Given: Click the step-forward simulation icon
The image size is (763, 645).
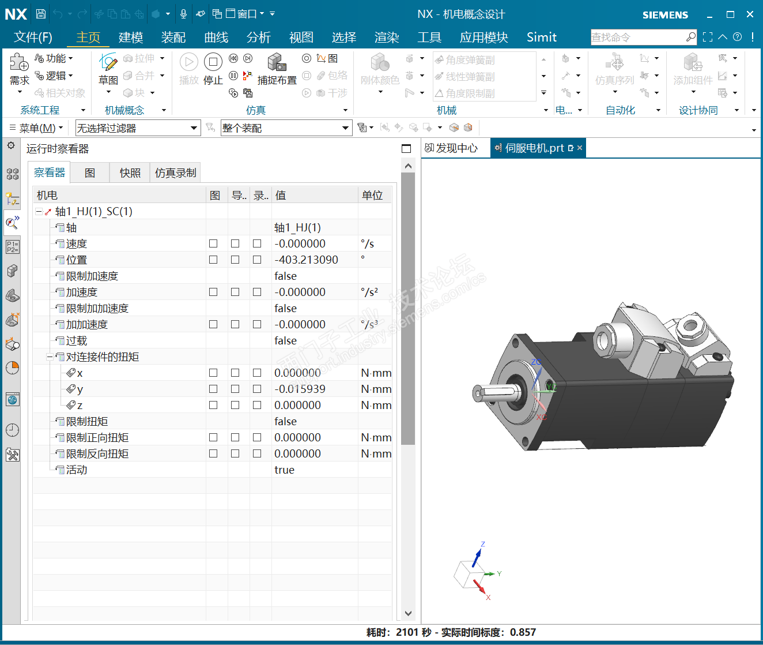Looking at the screenshot, I should tap(248, 58).
